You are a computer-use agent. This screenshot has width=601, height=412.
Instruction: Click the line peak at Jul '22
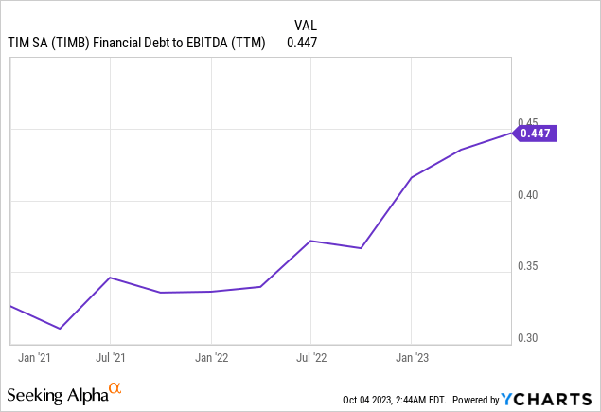pyautogui.click(x=310, y=241)
